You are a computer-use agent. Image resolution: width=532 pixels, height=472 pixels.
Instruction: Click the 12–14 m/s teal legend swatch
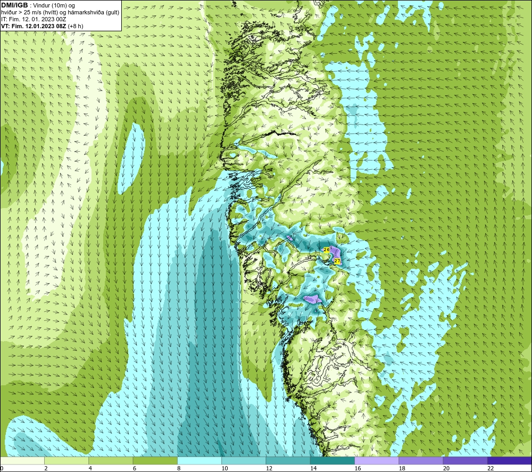(288, 460)
